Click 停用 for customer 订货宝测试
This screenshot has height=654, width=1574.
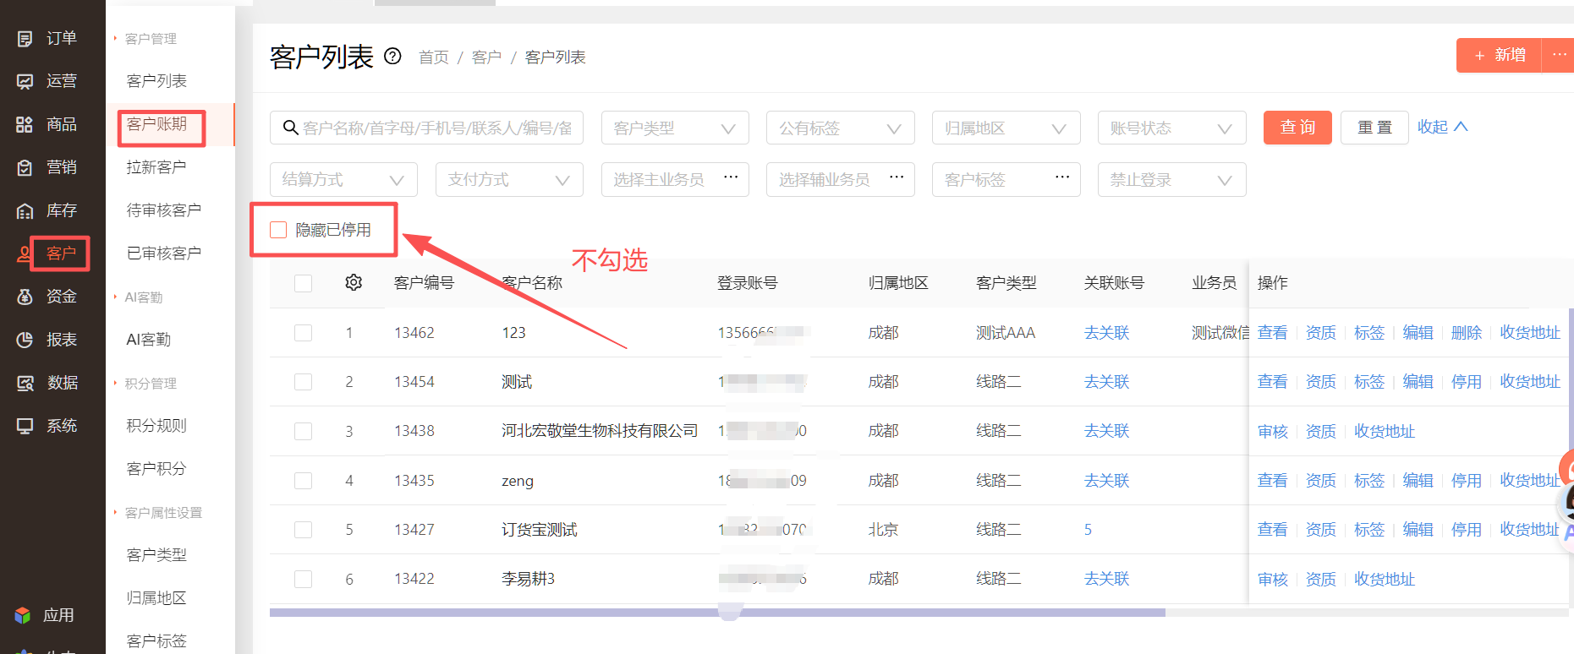1466,530
